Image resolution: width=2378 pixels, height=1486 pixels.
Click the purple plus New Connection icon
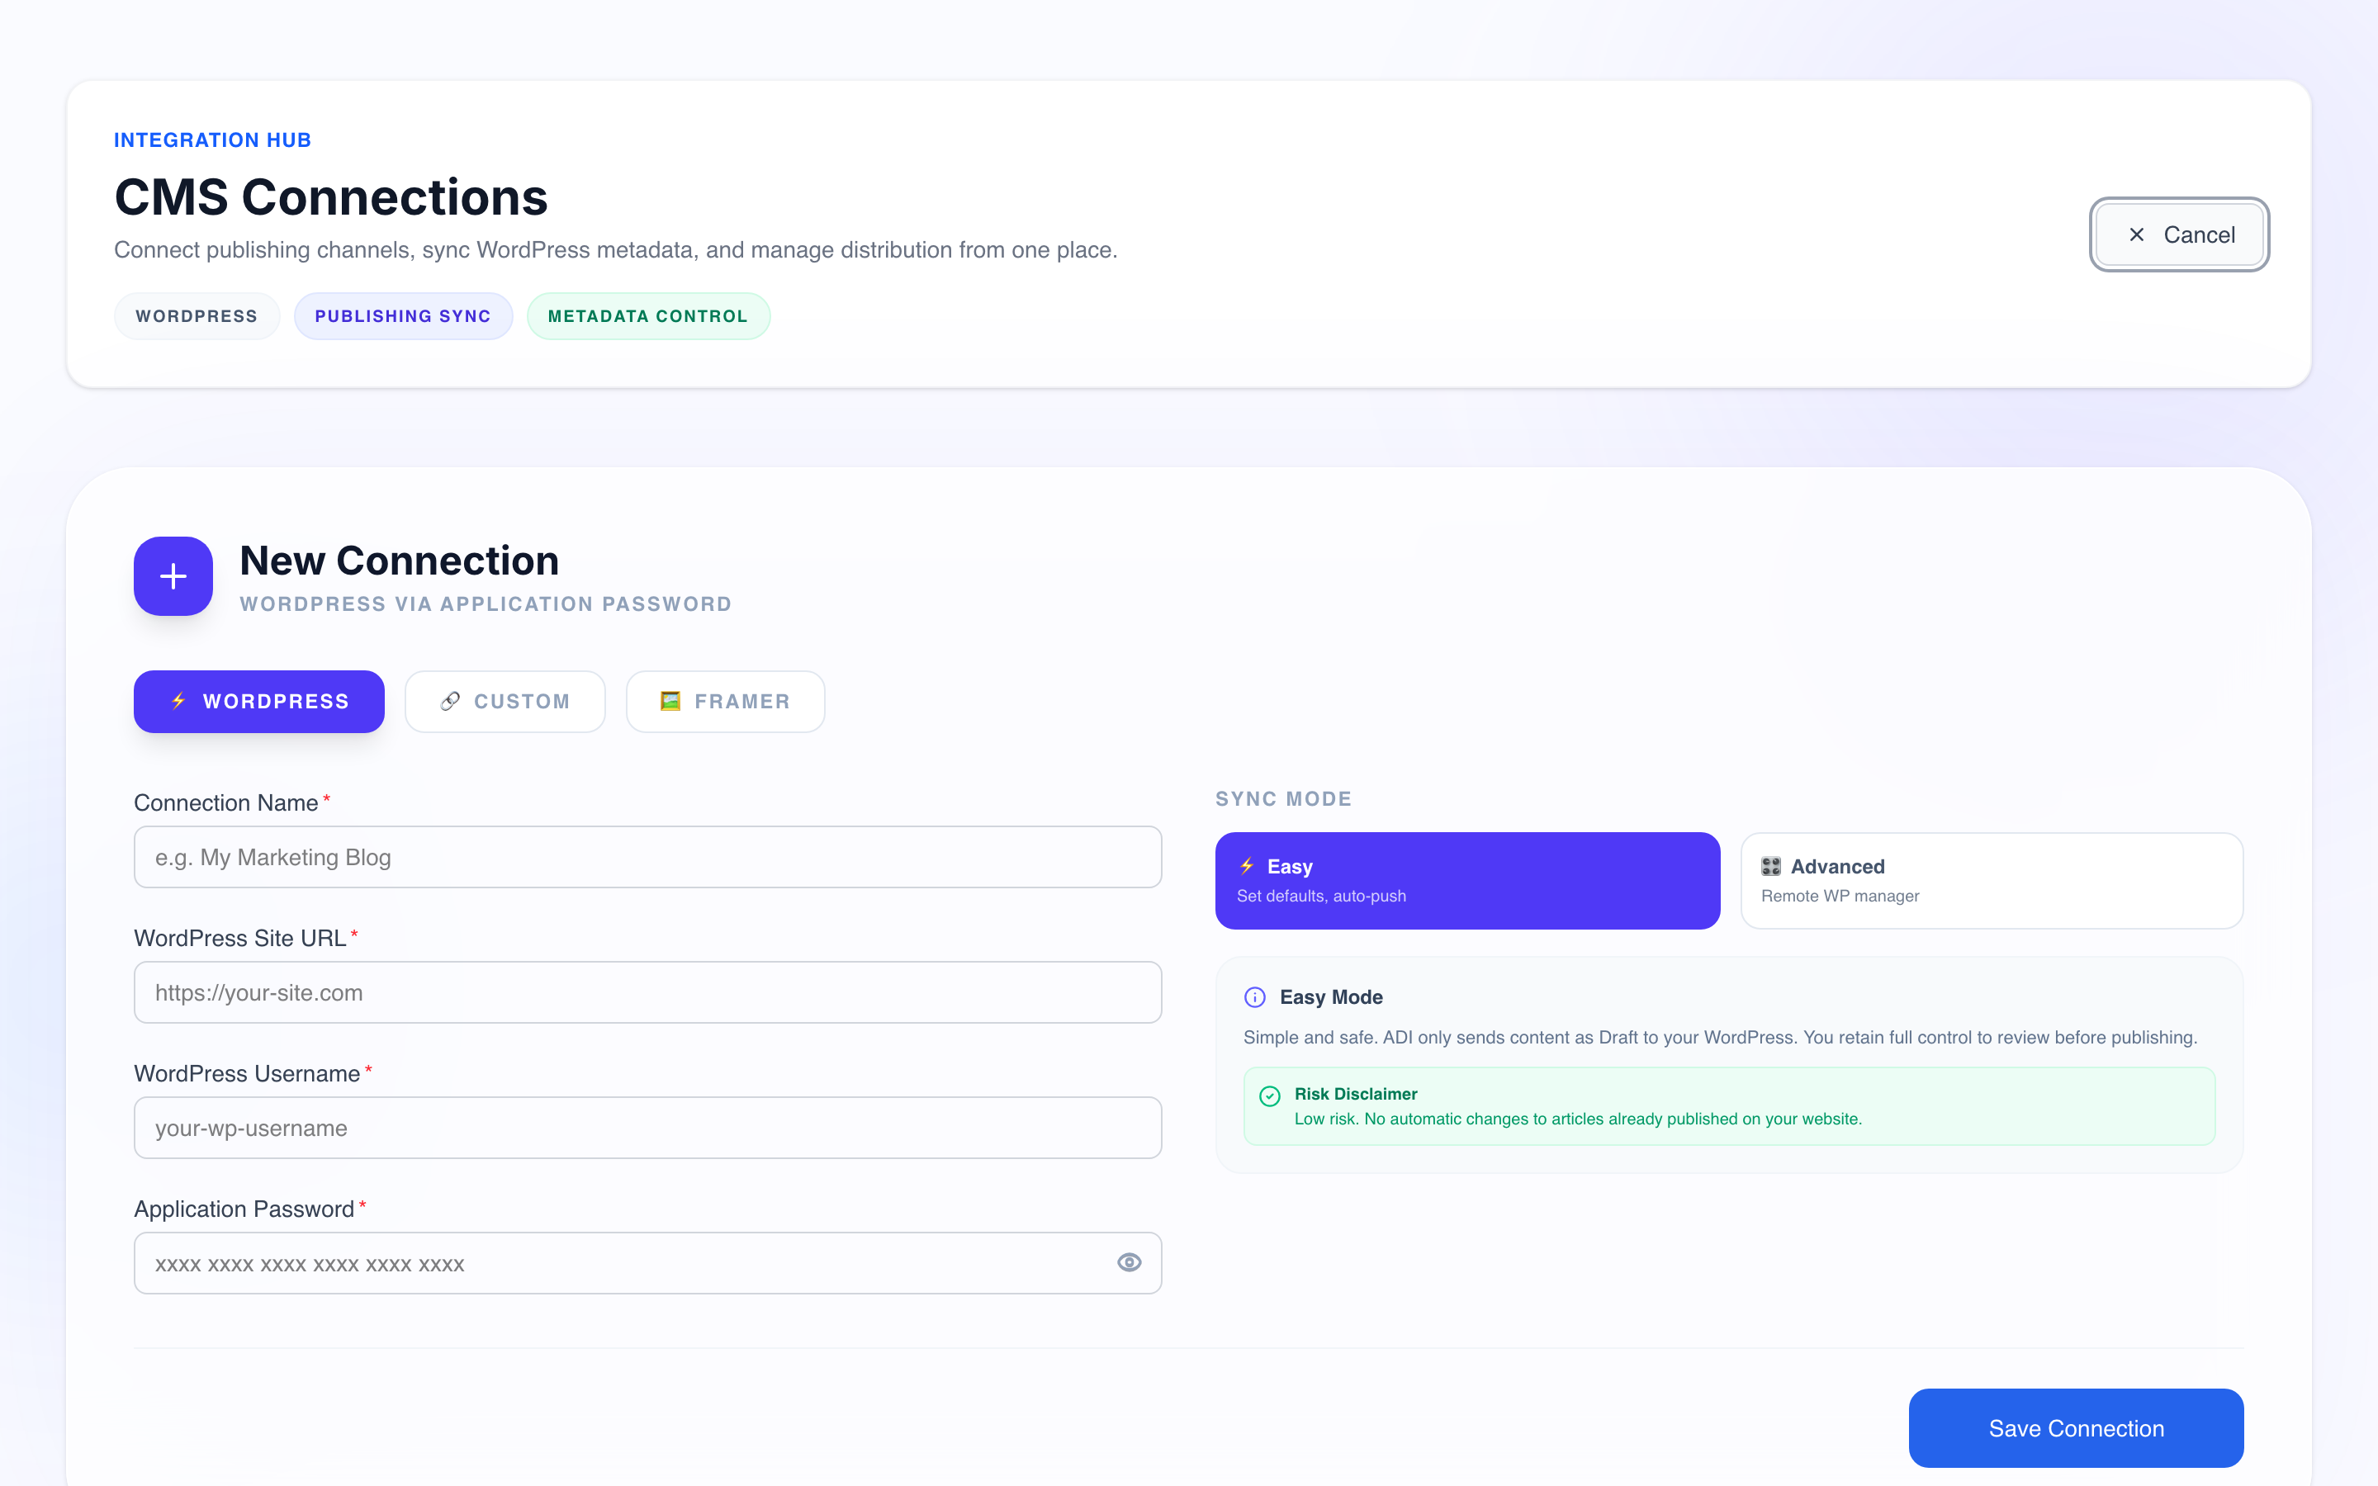coord(173,576)
